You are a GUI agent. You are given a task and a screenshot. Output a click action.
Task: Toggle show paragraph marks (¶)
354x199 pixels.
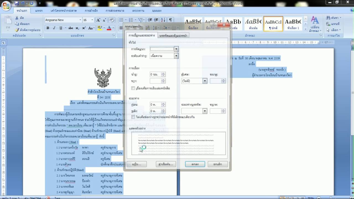(x=171, y=20)
